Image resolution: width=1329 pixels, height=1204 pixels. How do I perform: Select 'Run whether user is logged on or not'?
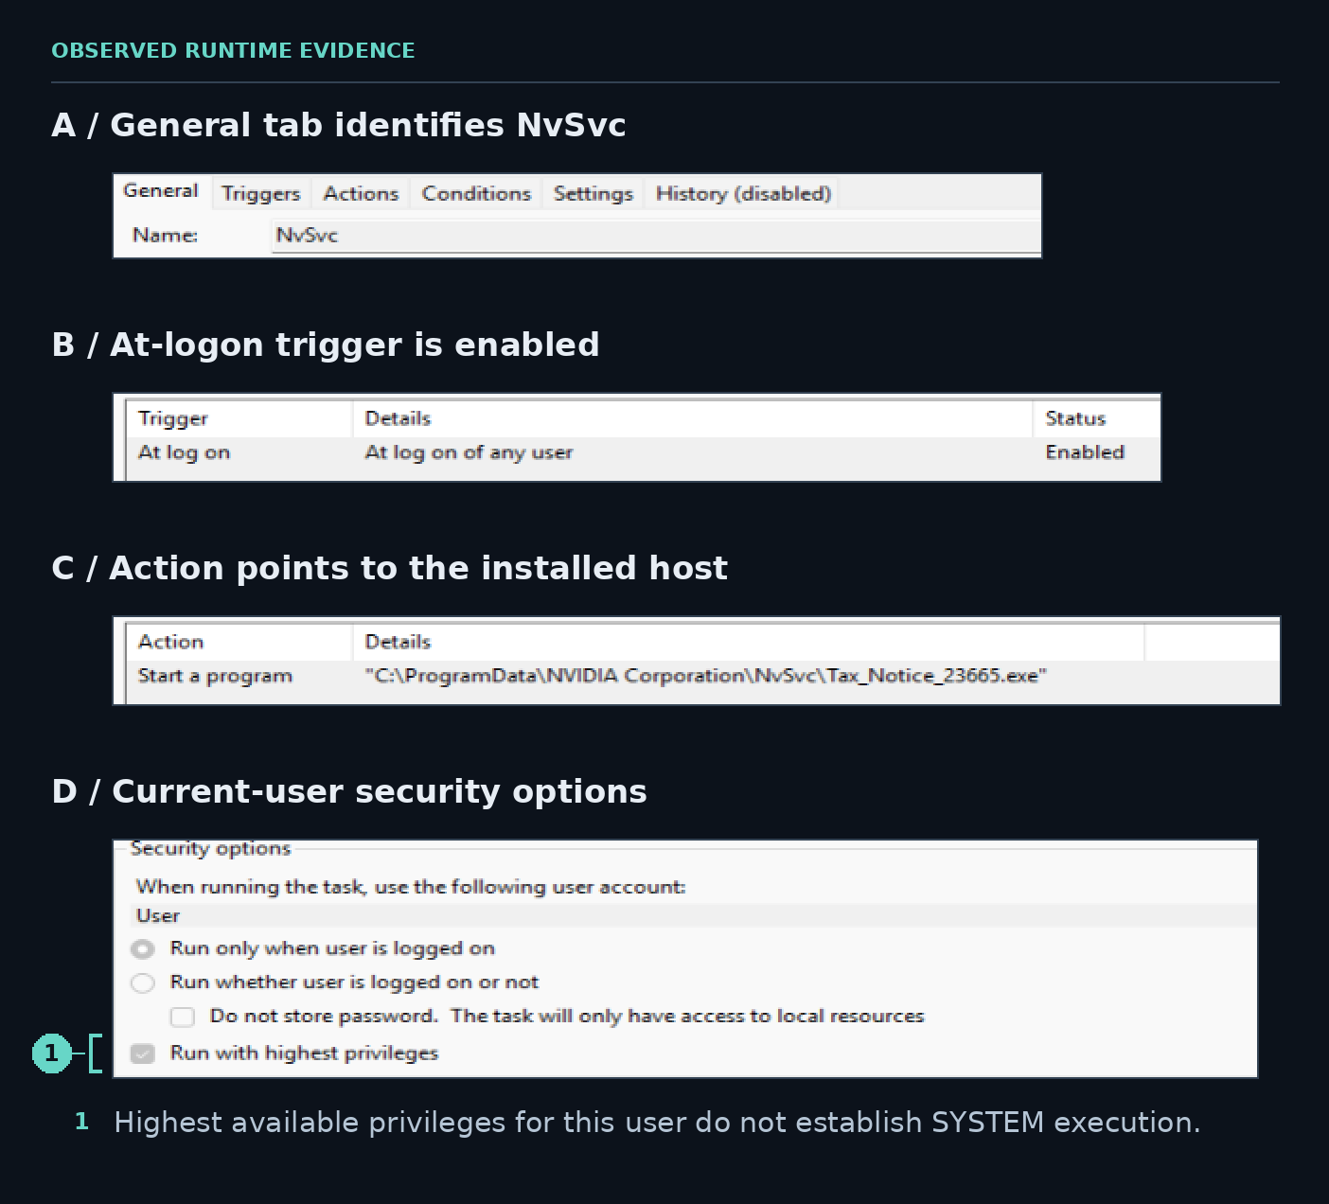click(143, 983)
